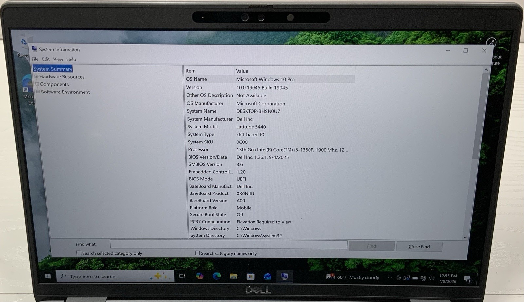The image size is (524, 302).
Task: Open the Help menu
Action: [71, 59]
